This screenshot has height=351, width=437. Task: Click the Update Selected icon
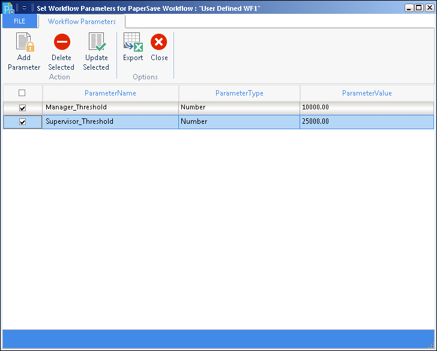97,42
